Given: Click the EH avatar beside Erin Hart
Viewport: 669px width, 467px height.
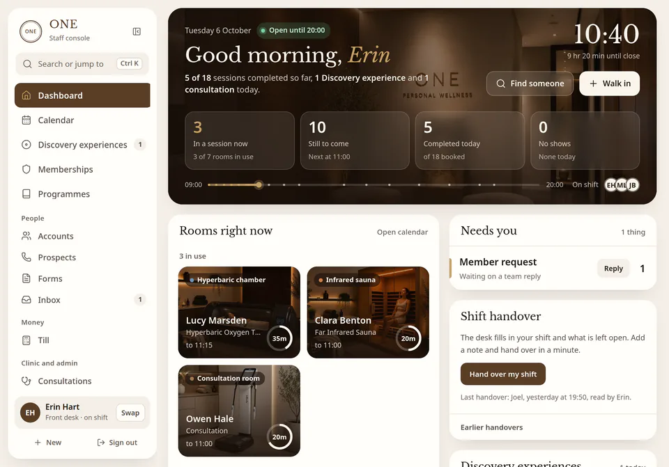Looking at the screenshot, I should click(30, 413).
